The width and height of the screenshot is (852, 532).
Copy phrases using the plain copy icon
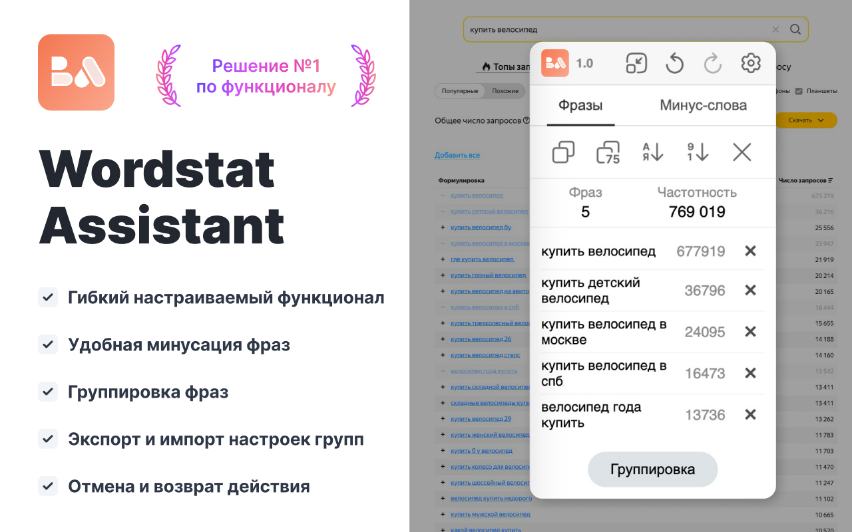pos(563,152)
